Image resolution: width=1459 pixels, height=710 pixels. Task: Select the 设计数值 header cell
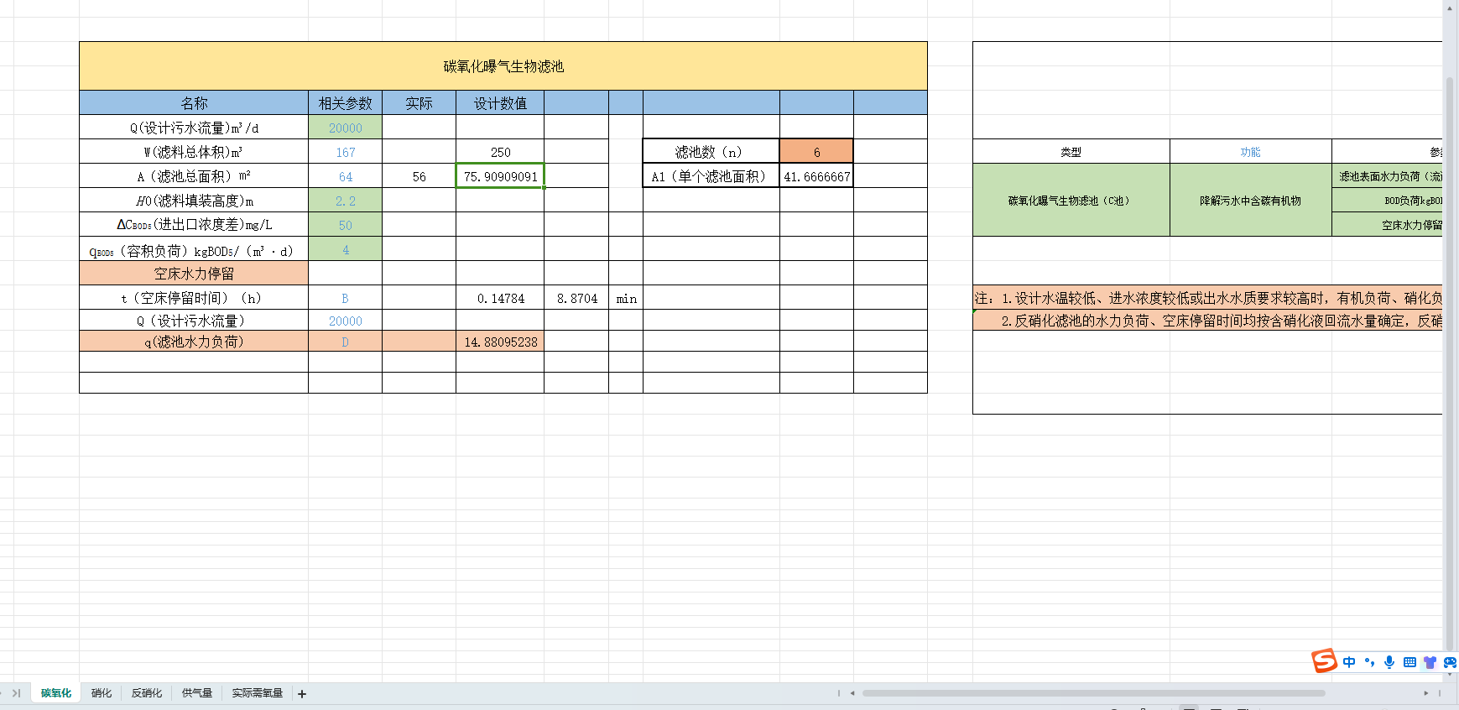[500, 103]
